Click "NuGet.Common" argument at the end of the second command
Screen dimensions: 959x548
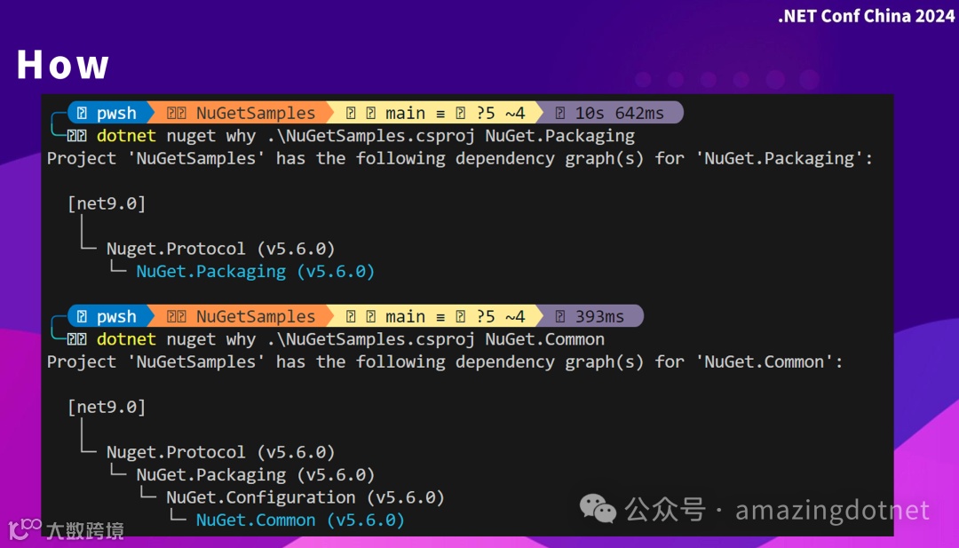click(x=545, y=339)
